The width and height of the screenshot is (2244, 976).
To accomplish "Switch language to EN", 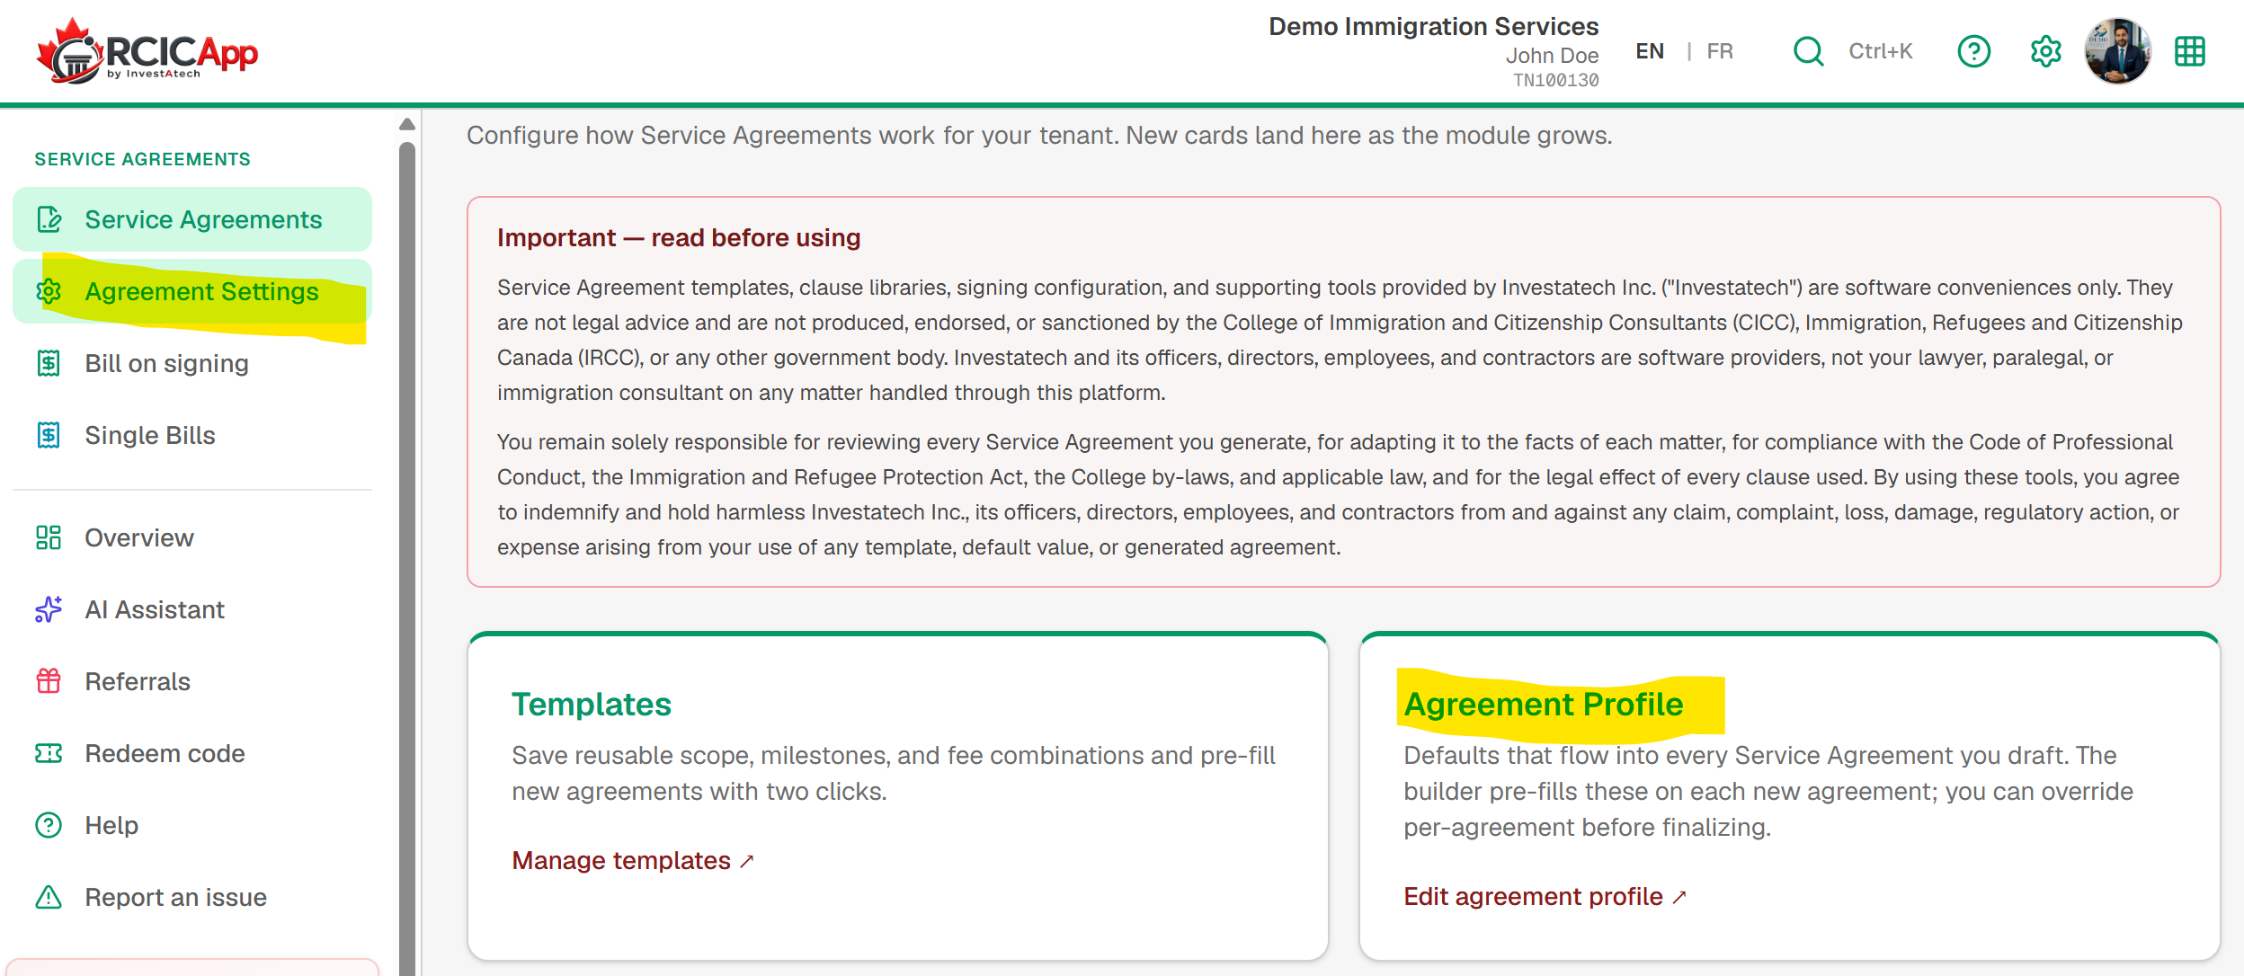I will (x=1650, y=51).
